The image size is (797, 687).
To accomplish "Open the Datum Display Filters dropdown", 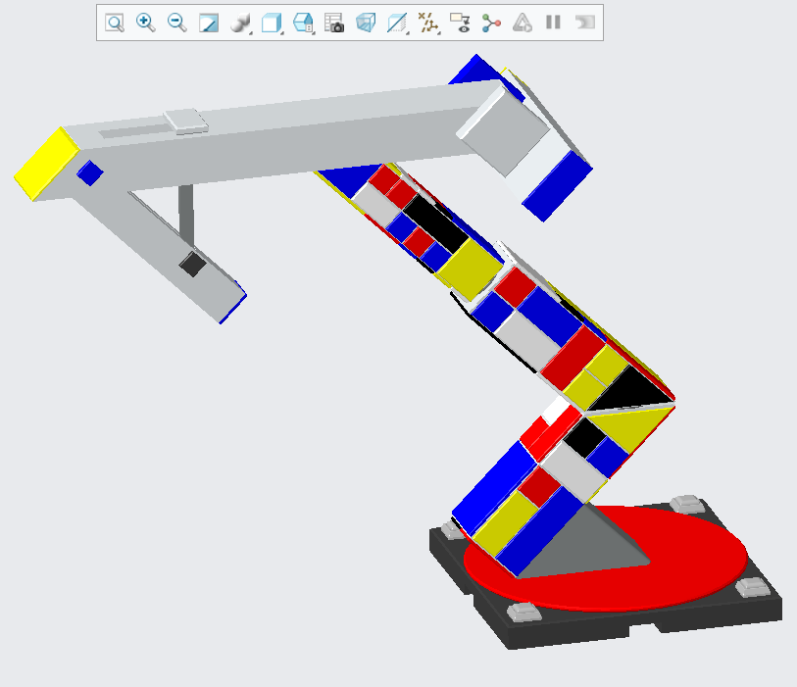I will pyautogui.click(x=428, y=23).
